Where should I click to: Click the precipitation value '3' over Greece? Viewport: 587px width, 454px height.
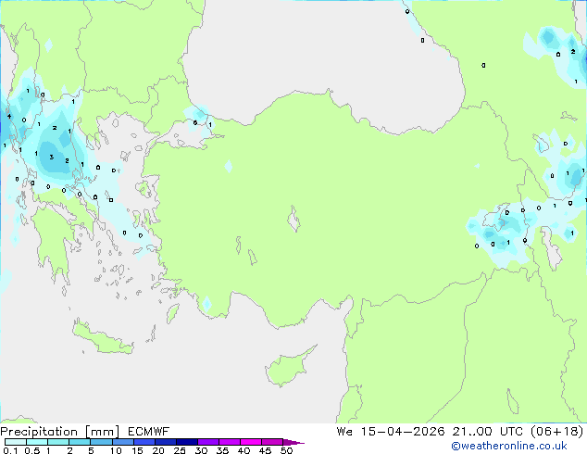52,157
